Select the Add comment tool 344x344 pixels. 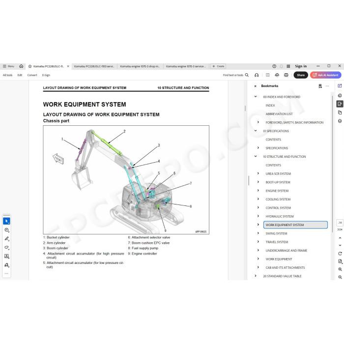tap(6, 230)
